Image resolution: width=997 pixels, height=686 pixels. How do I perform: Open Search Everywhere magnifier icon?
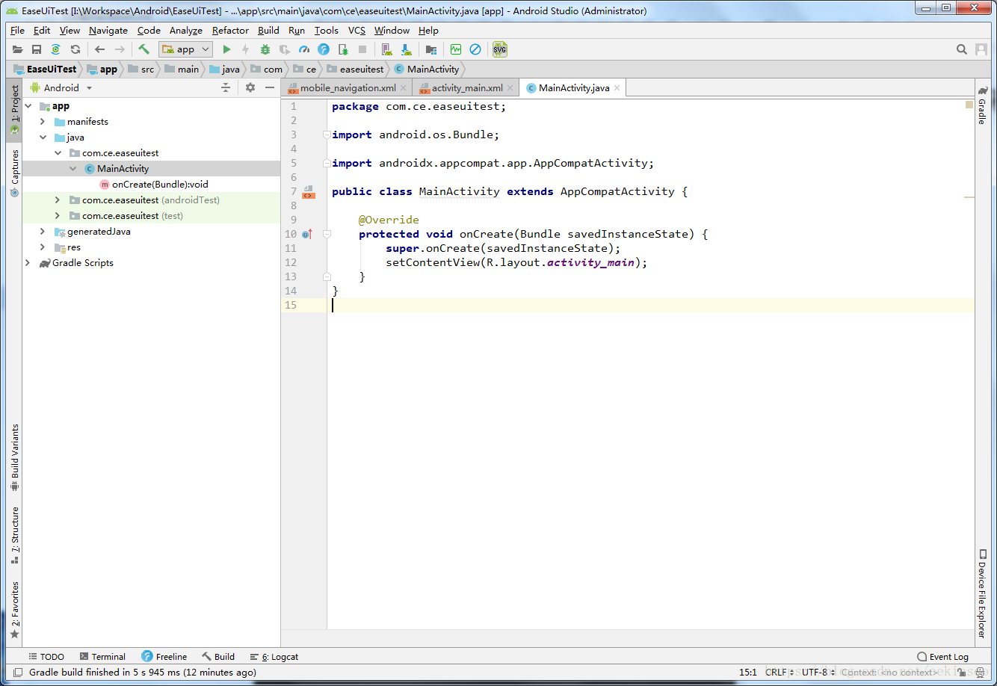coord(962,49)
